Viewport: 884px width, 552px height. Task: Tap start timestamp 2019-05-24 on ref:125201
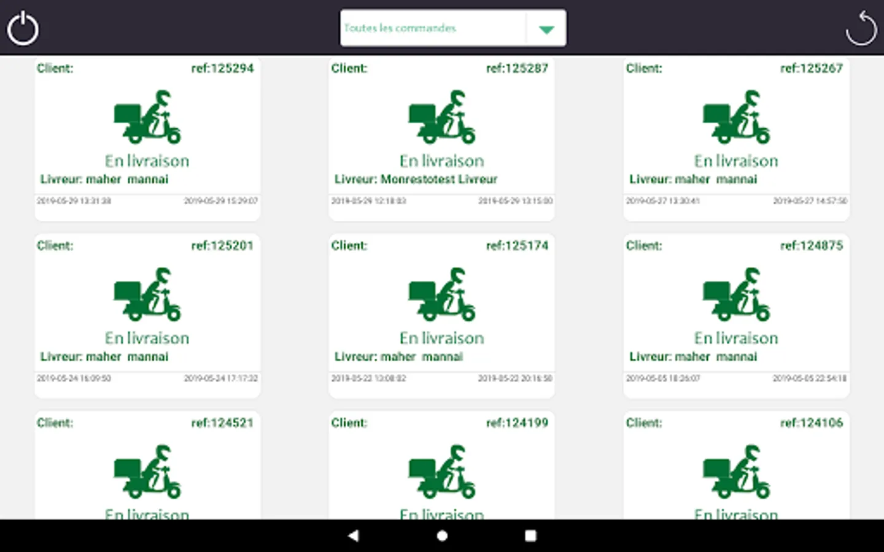click(74, 378)
